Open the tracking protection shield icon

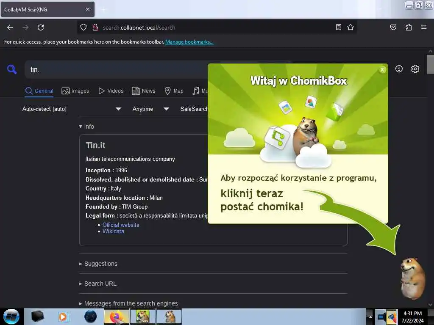pos(83,28)
